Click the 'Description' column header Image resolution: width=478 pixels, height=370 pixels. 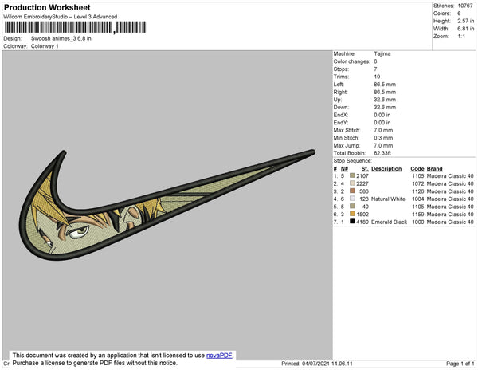point(386,169)
